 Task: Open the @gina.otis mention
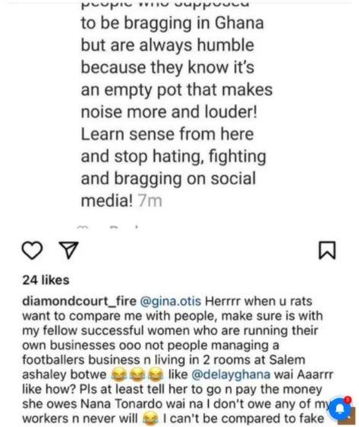click(x=171, y=301)
